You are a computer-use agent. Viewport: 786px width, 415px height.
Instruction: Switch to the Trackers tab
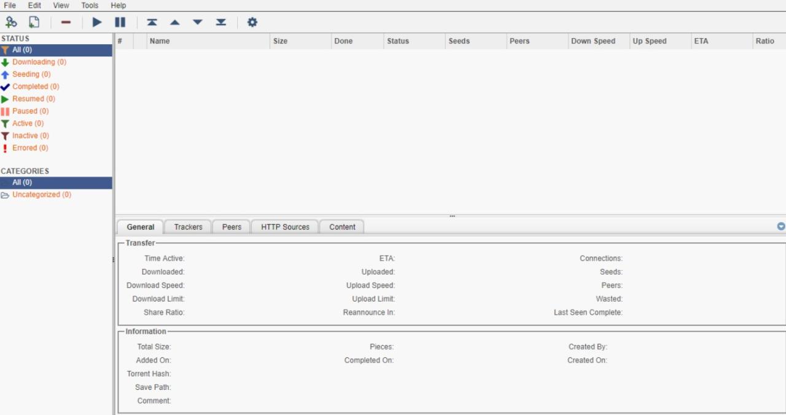coord(188,227)
